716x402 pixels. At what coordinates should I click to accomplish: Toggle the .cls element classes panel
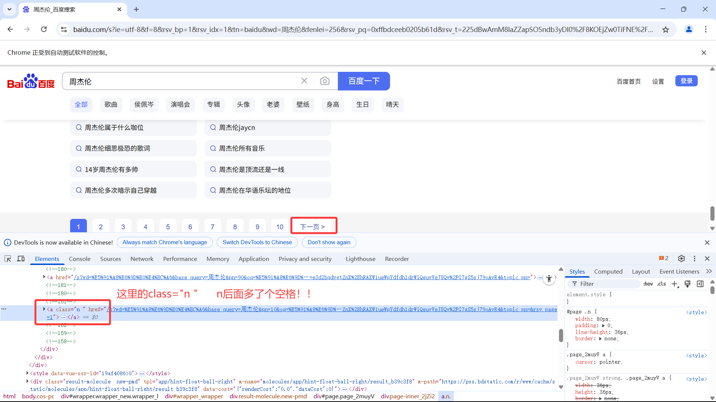(x=662, y=284)
